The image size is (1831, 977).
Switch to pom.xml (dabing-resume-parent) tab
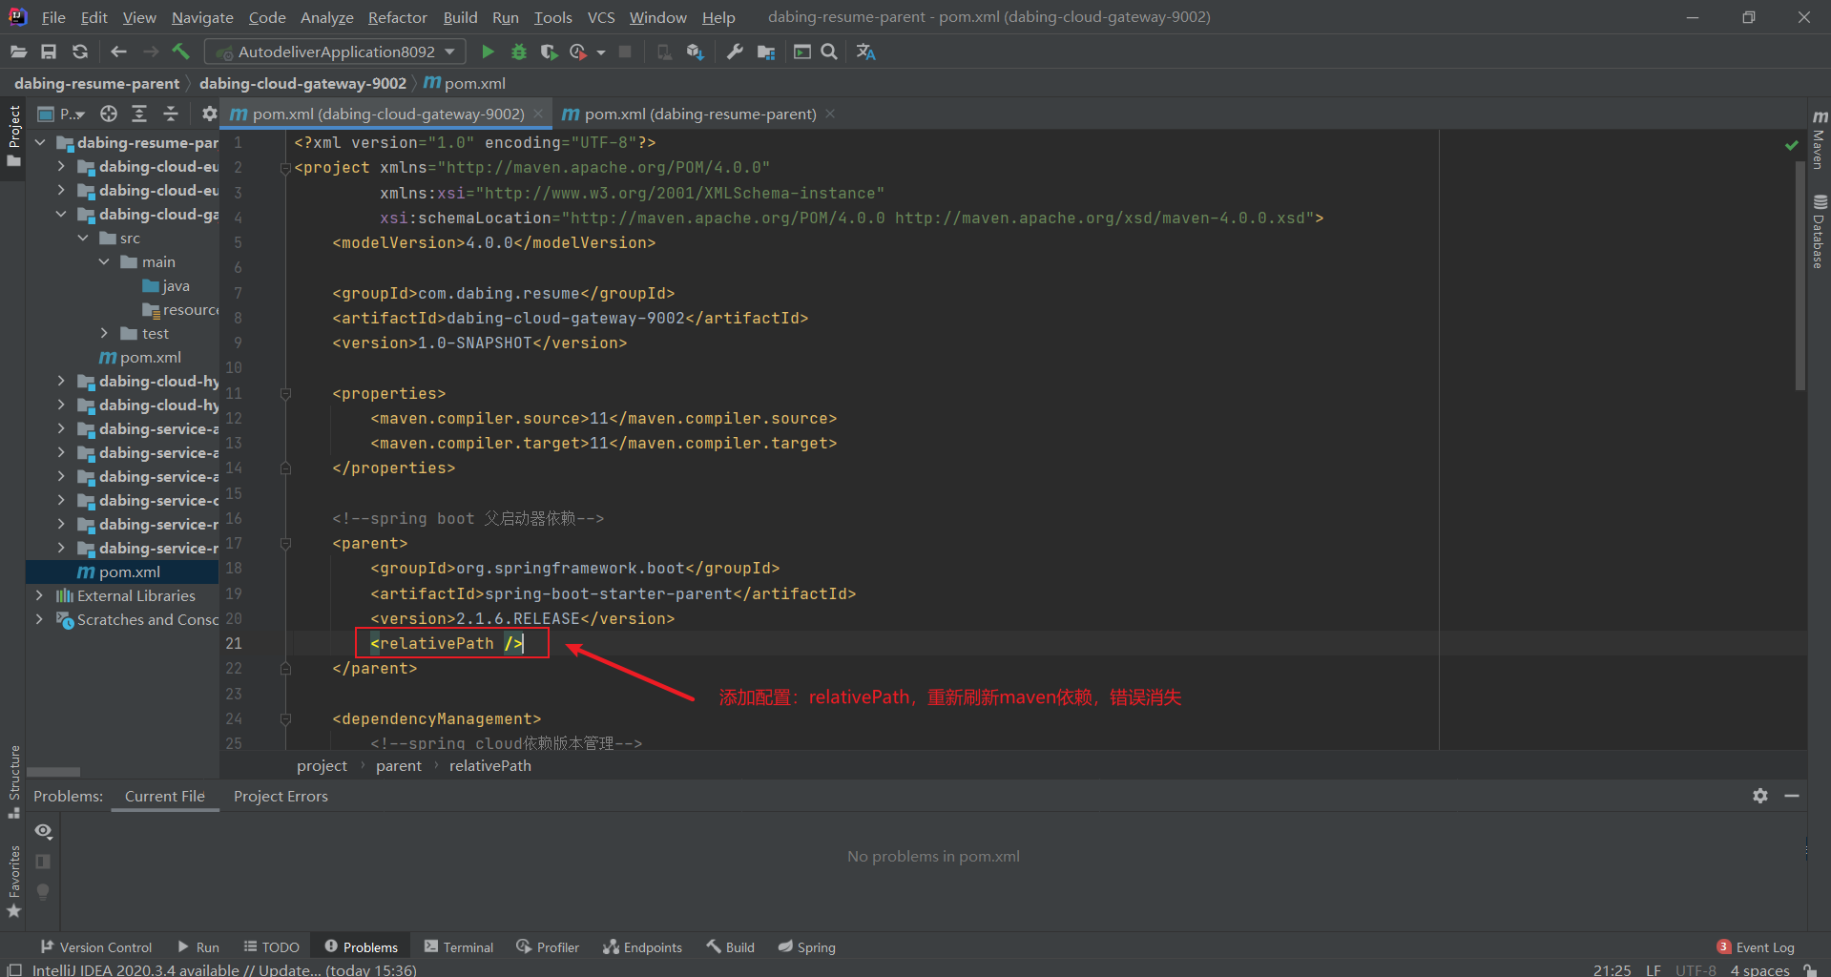pyautogui.click(x=699, y=114)
